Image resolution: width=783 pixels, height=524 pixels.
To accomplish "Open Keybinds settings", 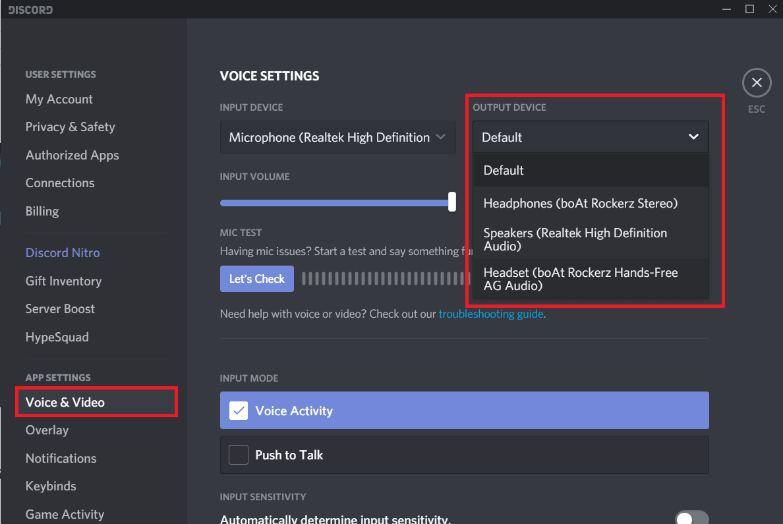I will click(x=50, y=486).
